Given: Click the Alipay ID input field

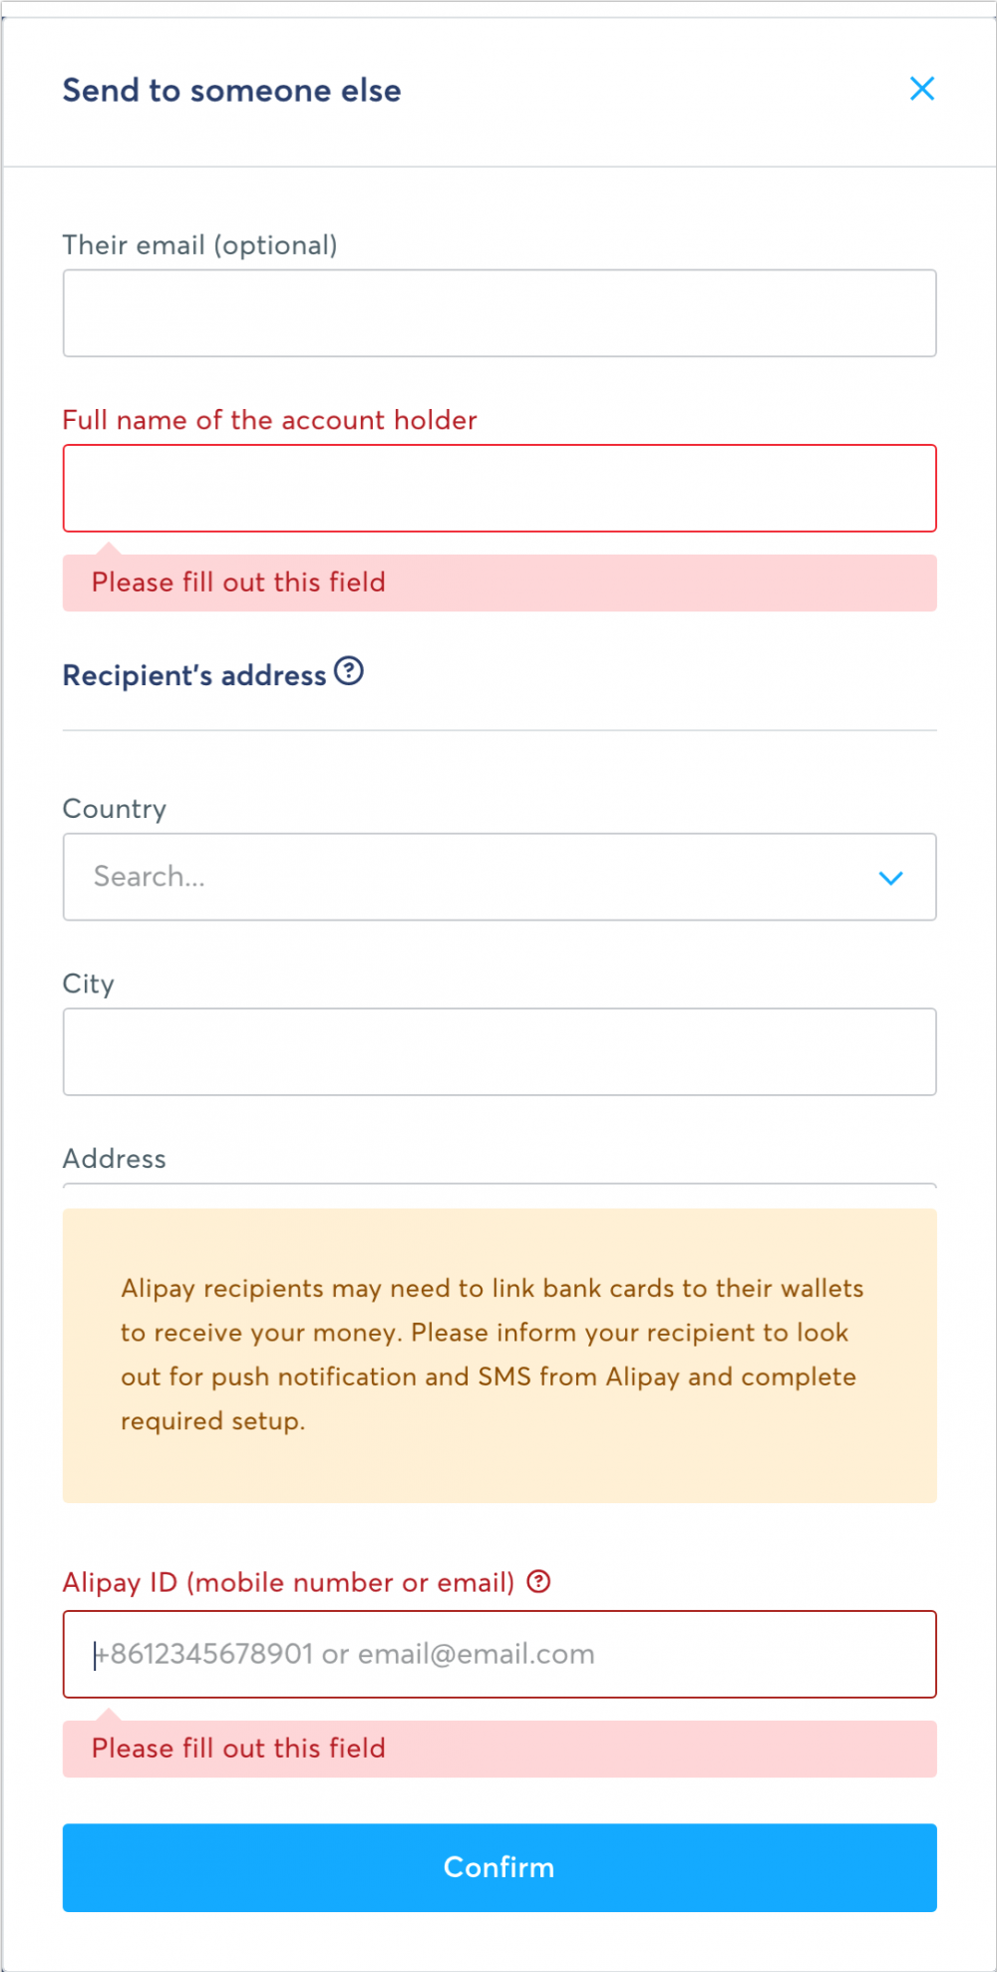Looking at the screenshot, I should coord(498,1654).
